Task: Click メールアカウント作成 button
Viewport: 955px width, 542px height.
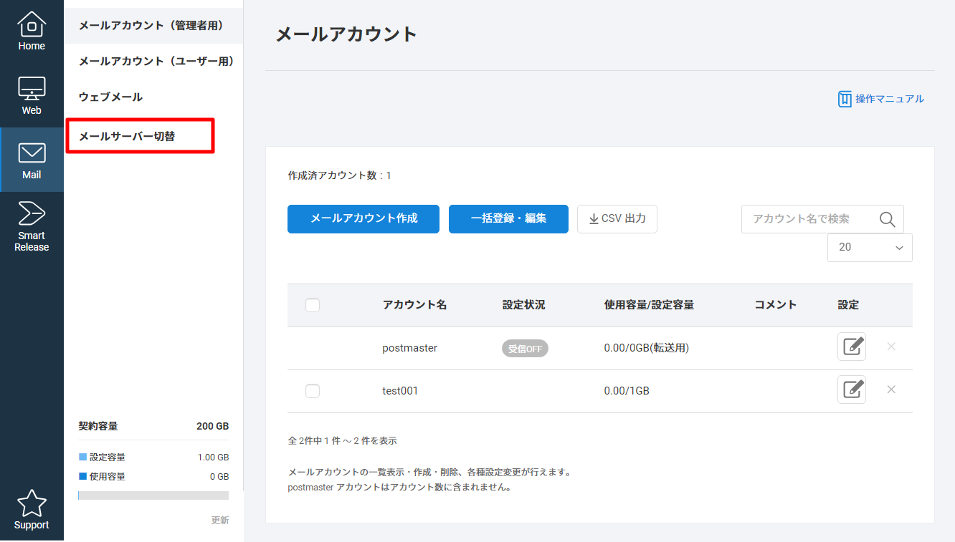Action: pos(364,219)
